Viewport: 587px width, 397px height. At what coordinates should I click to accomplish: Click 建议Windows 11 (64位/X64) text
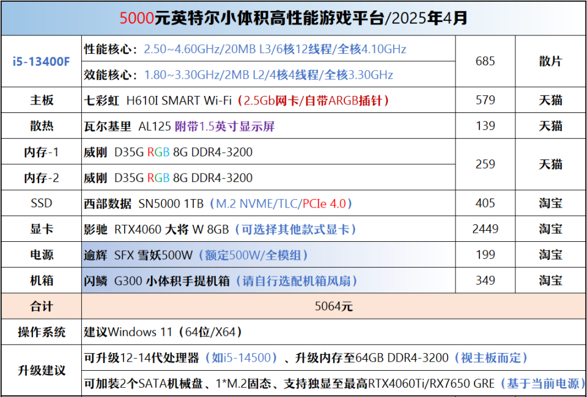(x=163, y=332)
